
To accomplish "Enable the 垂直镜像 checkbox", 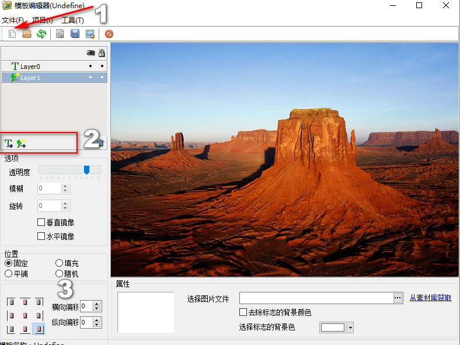I will [41, 222].
